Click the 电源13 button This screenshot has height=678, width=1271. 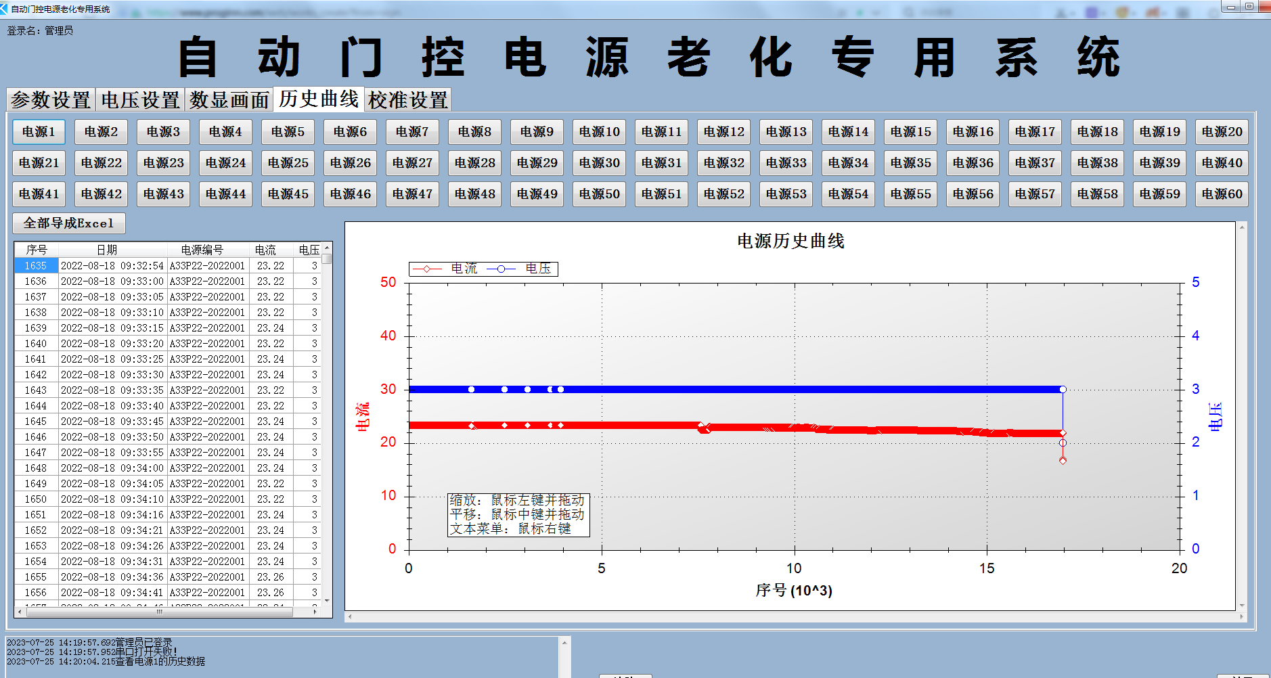(x=786, y=132)
